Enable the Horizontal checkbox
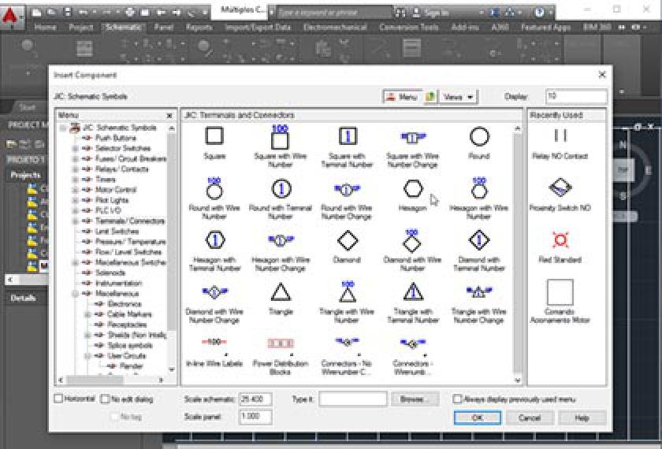This screenshot has width=662, height=449. (59, 399)
